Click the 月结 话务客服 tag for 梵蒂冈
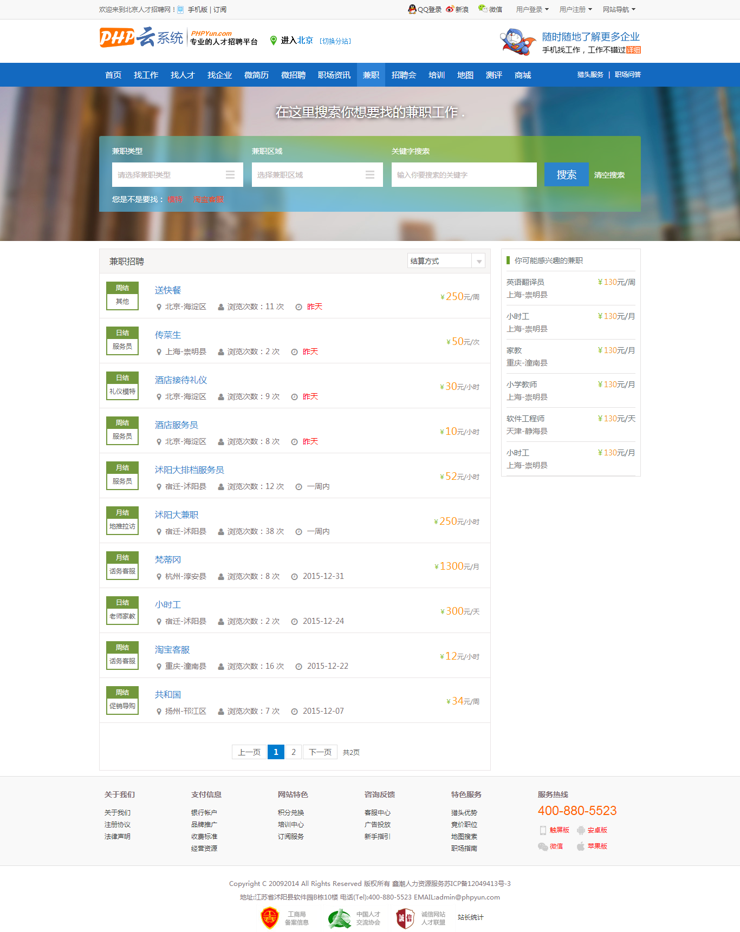The height and width of the screenshot is (932, 740). [122, 565]
